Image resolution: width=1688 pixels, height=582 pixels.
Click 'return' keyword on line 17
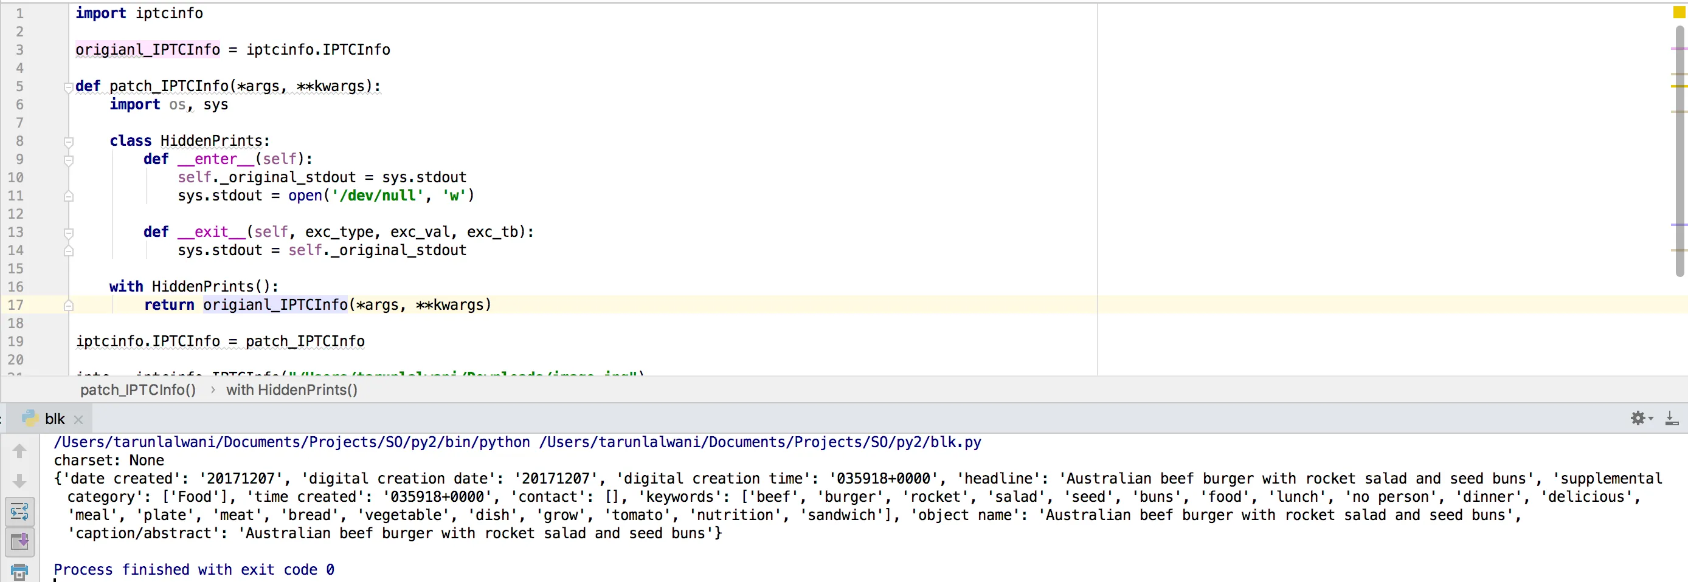click(x=169, y=305)
